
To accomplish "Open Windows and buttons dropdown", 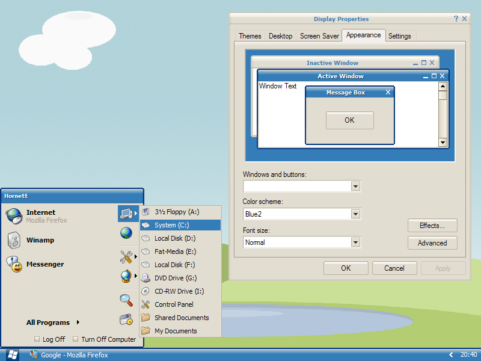I will click(355, 187).
